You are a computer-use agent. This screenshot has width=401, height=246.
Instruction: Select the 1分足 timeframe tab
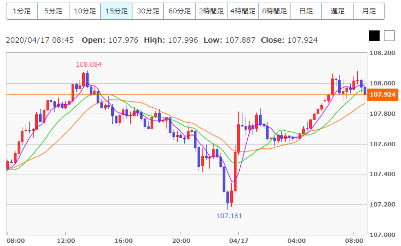click(x=22, y=11)
